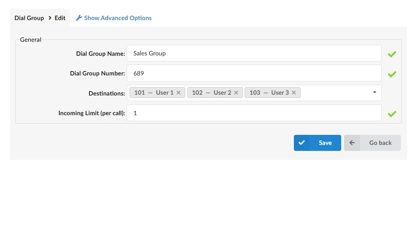Click into the Dial Group Number field
Screen dimensions: 419x242
(254, 73)
